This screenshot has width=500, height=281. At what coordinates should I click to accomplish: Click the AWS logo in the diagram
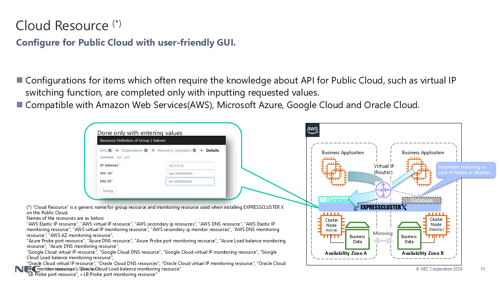pos(312,130)
